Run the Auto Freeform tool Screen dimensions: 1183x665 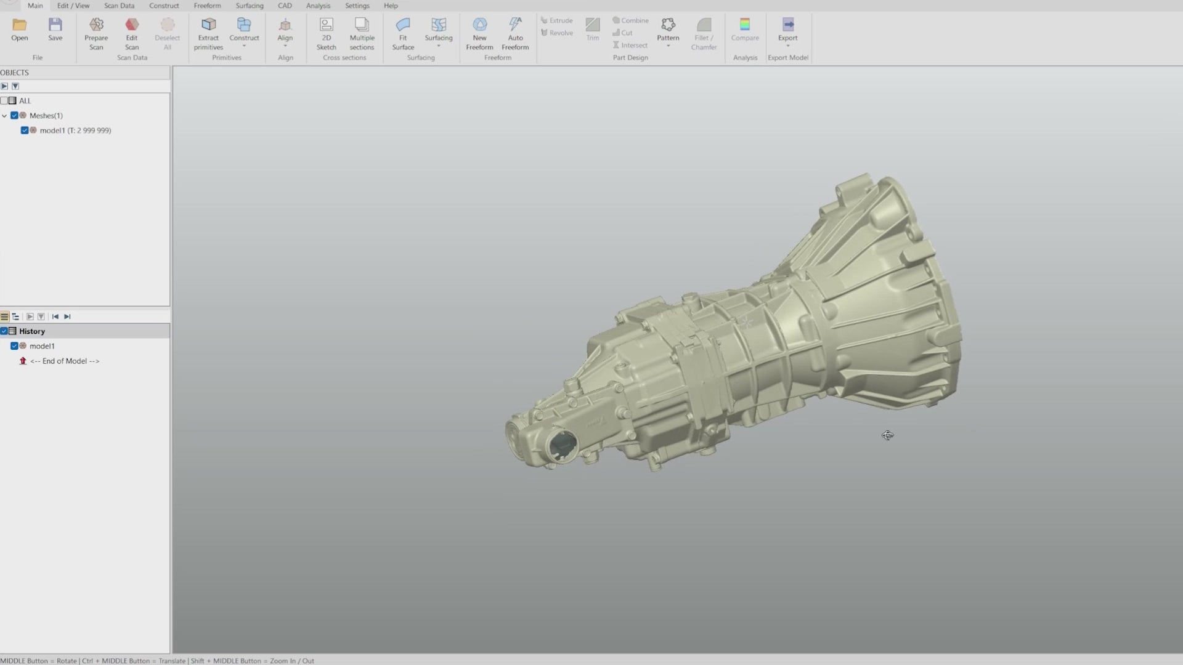pos(515,25)
